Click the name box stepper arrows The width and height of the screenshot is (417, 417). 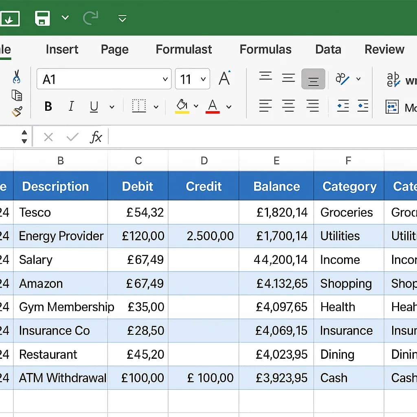click(24, 137)
